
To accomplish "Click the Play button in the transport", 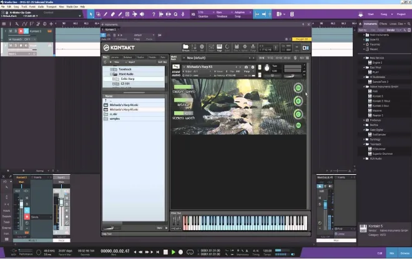I will click(x=173, y=252).
